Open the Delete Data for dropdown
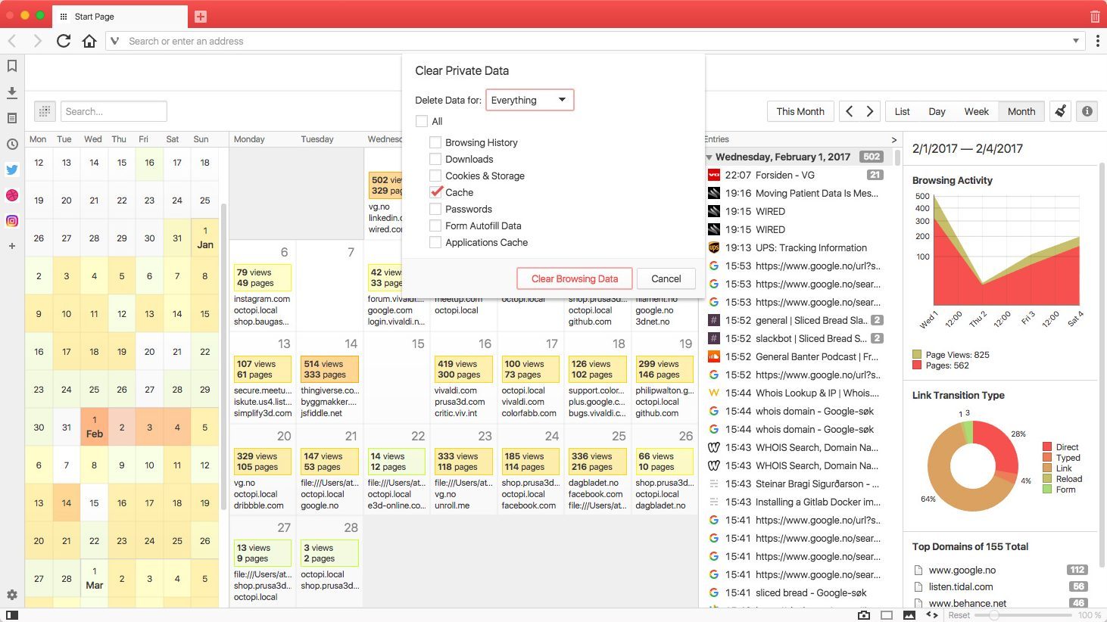The height and width of the screenshot is (622, 1107). pyautogui.click(x=529, y=100)
